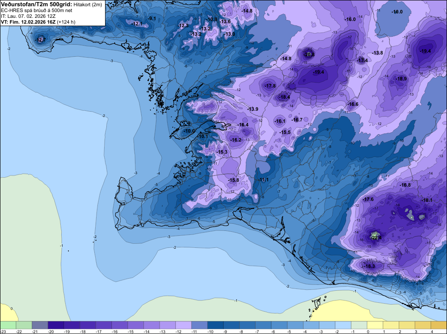Click the legend swatch labeled -10
Image resolution: width=447 pixels, height=334 pixels.
215,325
